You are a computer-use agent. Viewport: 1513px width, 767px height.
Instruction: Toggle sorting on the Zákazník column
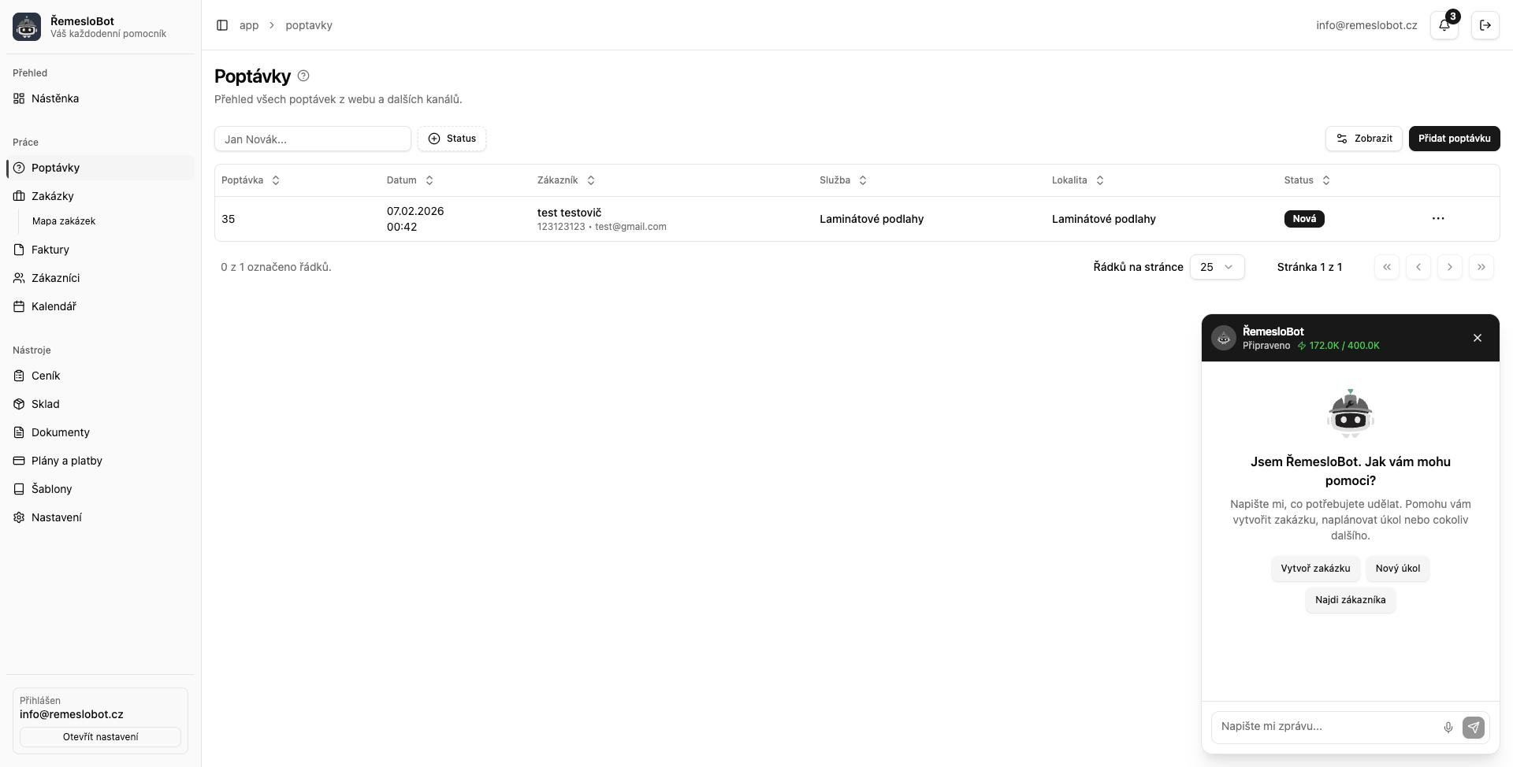(x=591, y=180)
